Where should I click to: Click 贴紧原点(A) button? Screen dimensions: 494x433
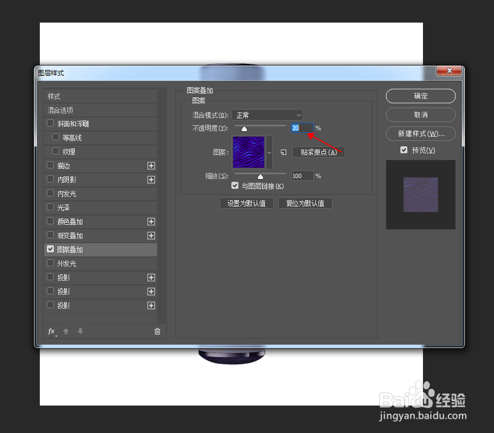click(x=319, y=152)
